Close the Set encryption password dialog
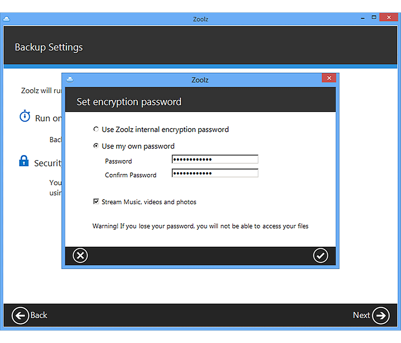The height and width of the screenshot is (343, 401). [x=329, y=78]
